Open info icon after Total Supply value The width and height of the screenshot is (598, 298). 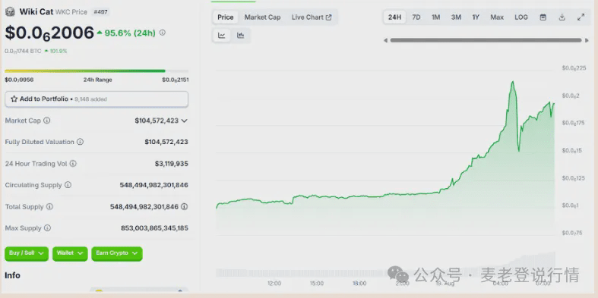click(184, 207)
